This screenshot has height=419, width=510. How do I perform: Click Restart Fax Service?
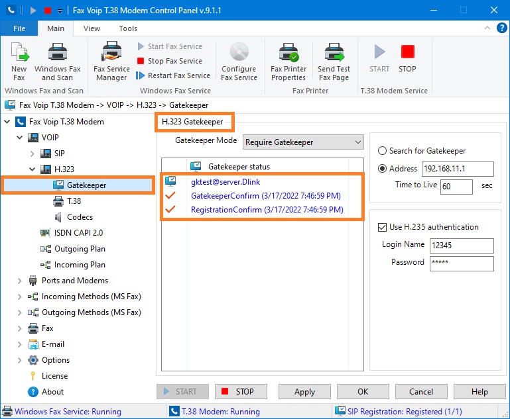point(173,75)
